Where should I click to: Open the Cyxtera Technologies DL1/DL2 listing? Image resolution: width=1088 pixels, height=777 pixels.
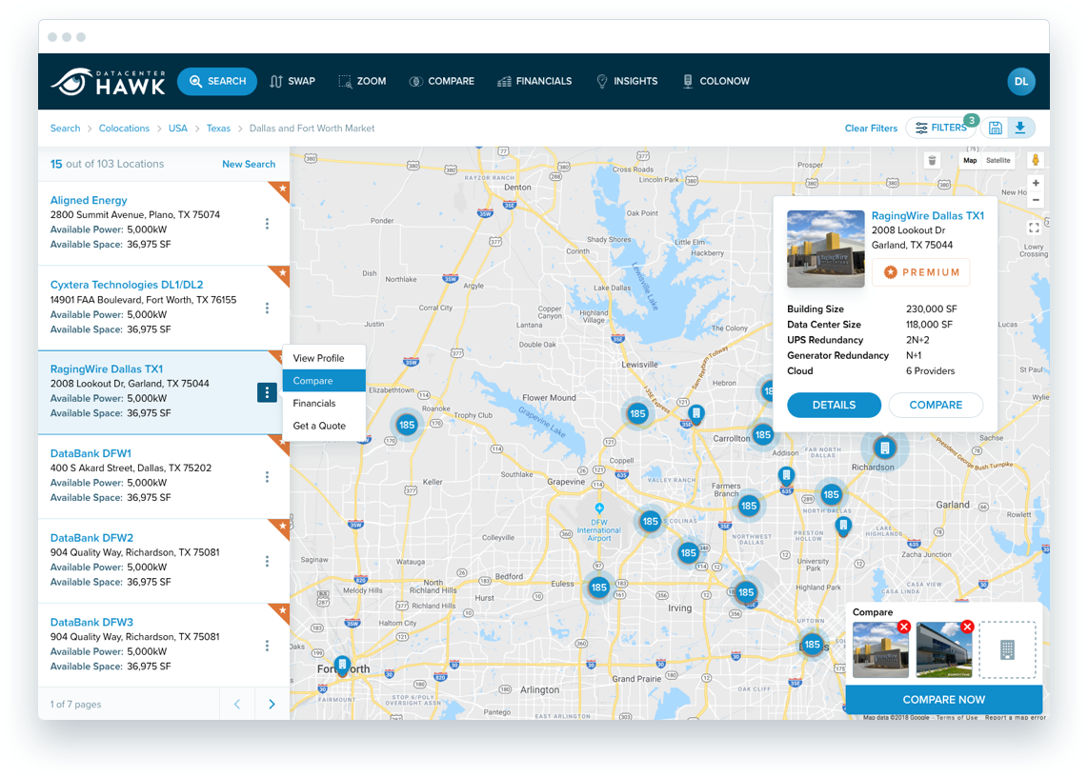(127, 285)
